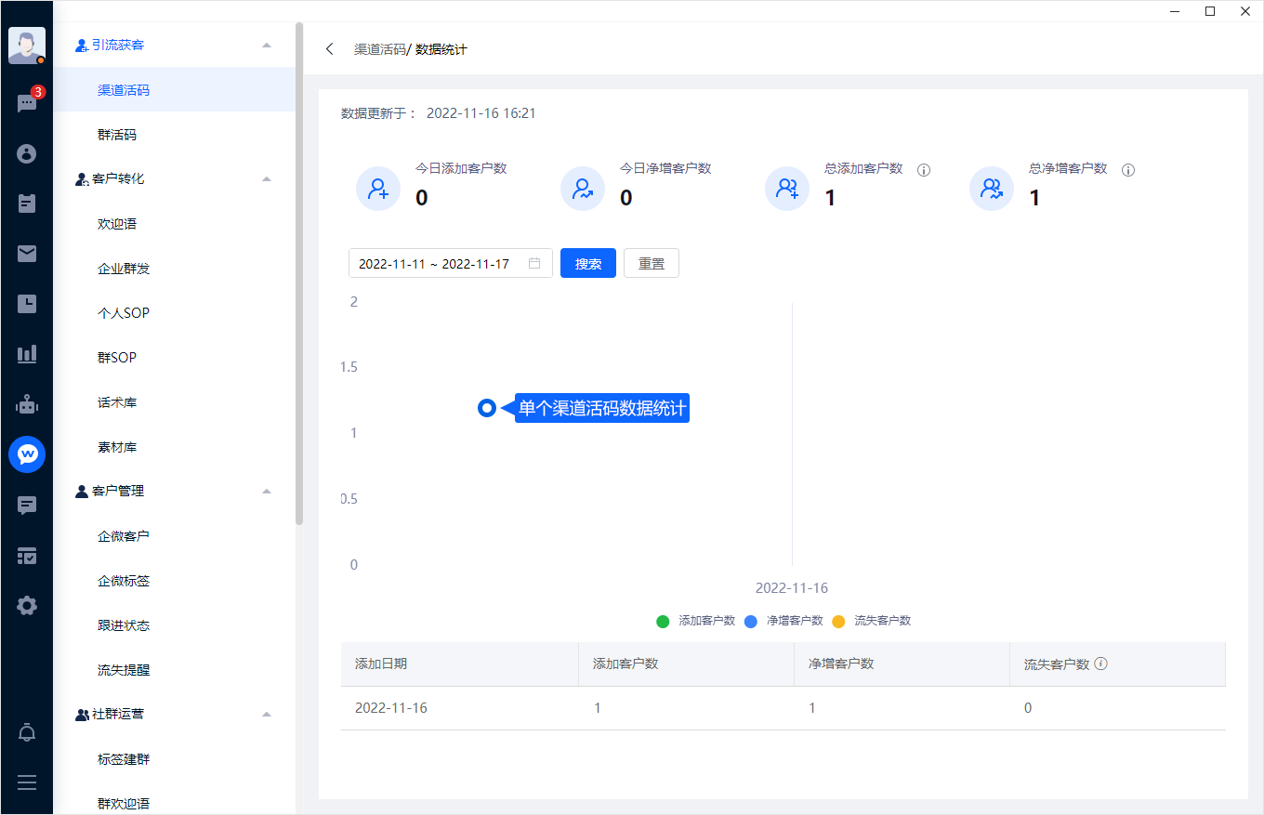Open the hamburger menu at bottom left
Screen dimensions: 1264x815
pos(27,782)
